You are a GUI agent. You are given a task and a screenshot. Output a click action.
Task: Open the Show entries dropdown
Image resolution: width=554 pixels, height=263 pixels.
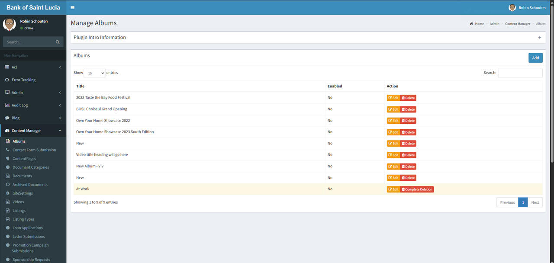94,73
